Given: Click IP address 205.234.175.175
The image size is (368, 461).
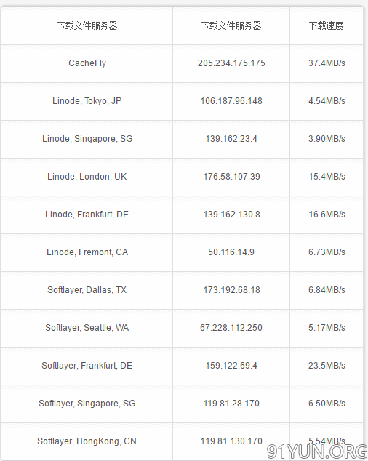Looking at the screenshot, I should coord(231,63).
